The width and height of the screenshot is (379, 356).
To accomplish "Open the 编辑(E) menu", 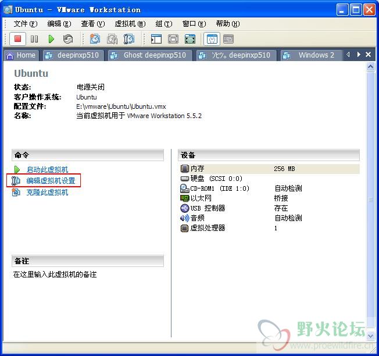I will (59, 24).
